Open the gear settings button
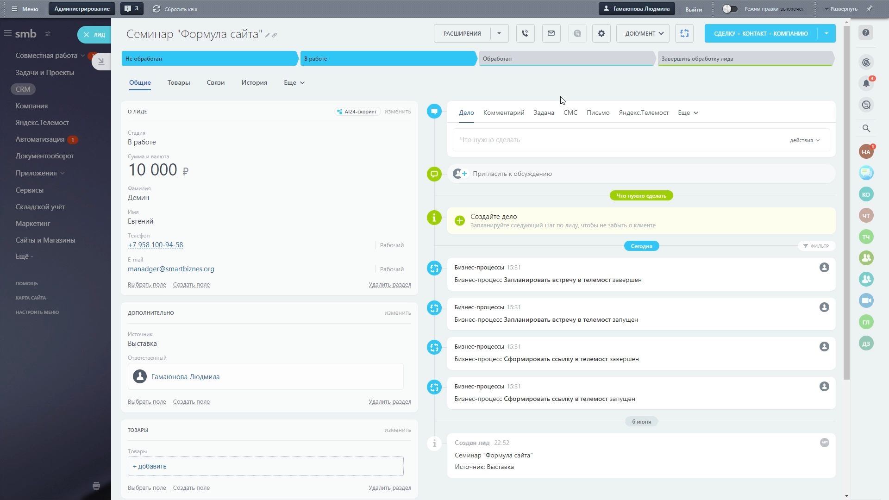Image resolution: width=889 pixels, height=500 pixels. tap(601, 33)
